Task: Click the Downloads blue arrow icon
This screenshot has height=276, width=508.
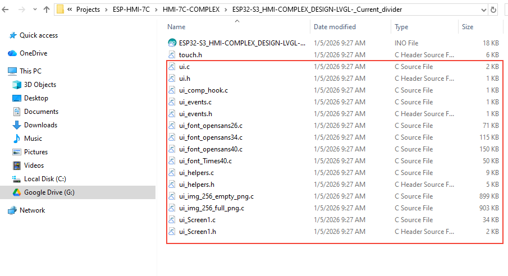Action: coord(16,125)
